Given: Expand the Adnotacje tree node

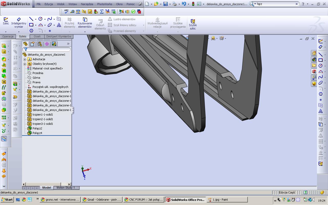Looking at the screenshot, I should coord(25,59).
